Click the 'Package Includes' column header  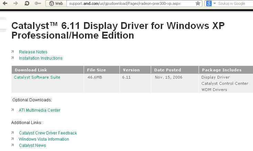point(226,70)
